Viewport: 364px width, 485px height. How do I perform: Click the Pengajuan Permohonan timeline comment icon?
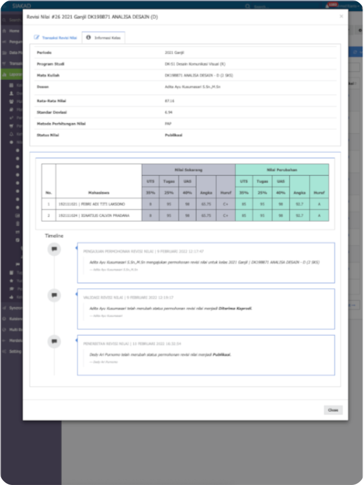[55, 249]
